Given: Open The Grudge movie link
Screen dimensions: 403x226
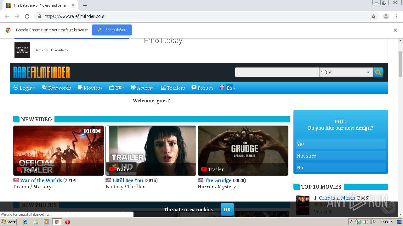Looking at the screenshot, I should 218,180.
